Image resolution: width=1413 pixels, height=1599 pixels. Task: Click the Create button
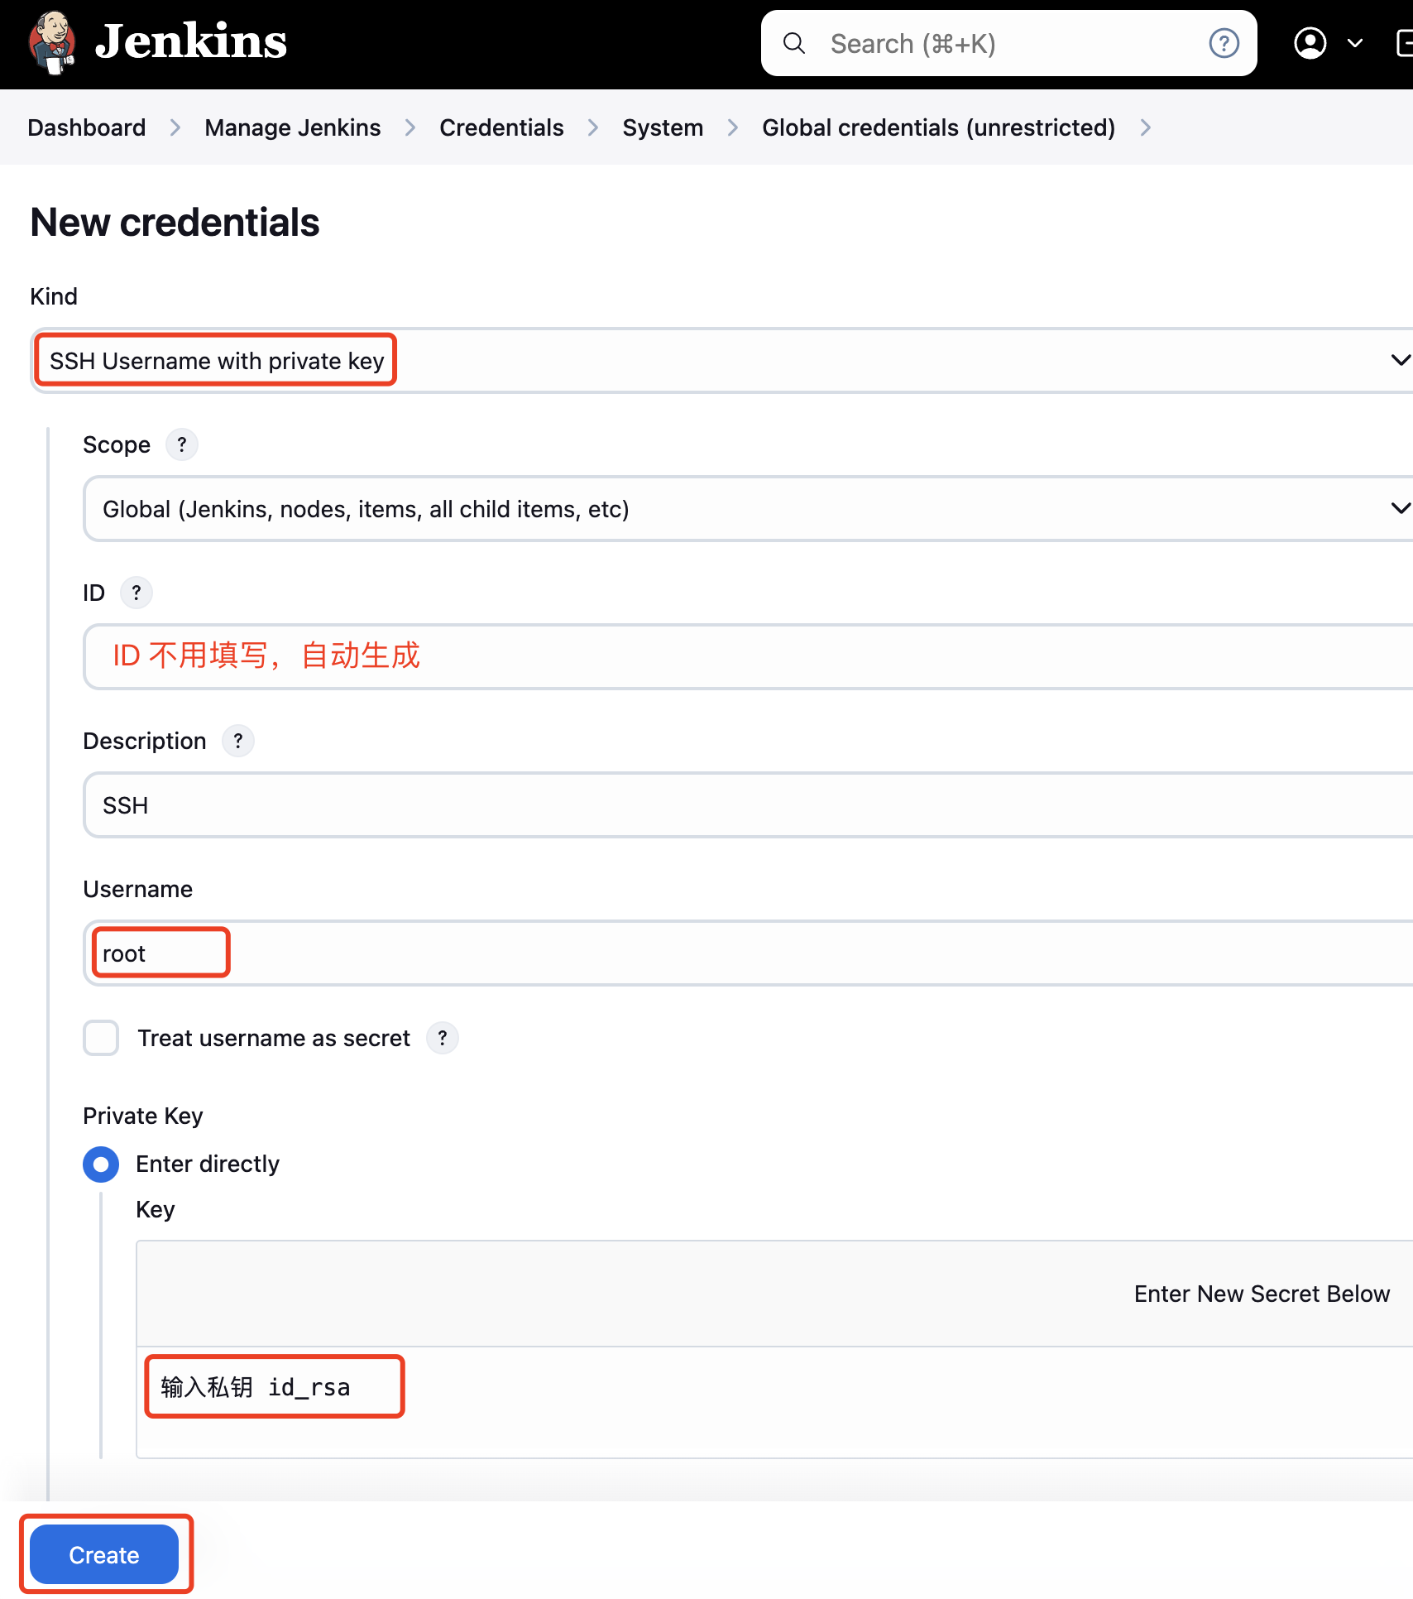coord(104,1555)
